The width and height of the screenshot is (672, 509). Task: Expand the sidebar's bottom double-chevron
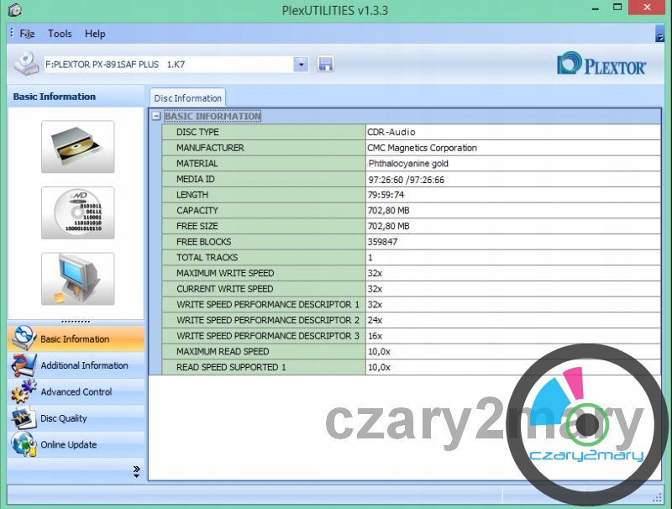point(136,472)
